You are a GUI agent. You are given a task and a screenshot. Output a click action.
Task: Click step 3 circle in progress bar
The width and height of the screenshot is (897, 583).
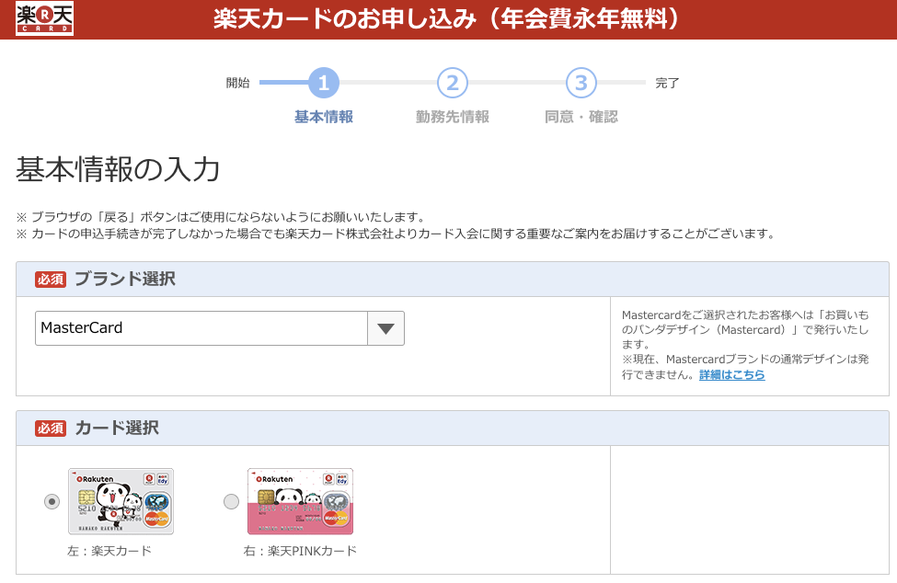[x=581, y=83]
